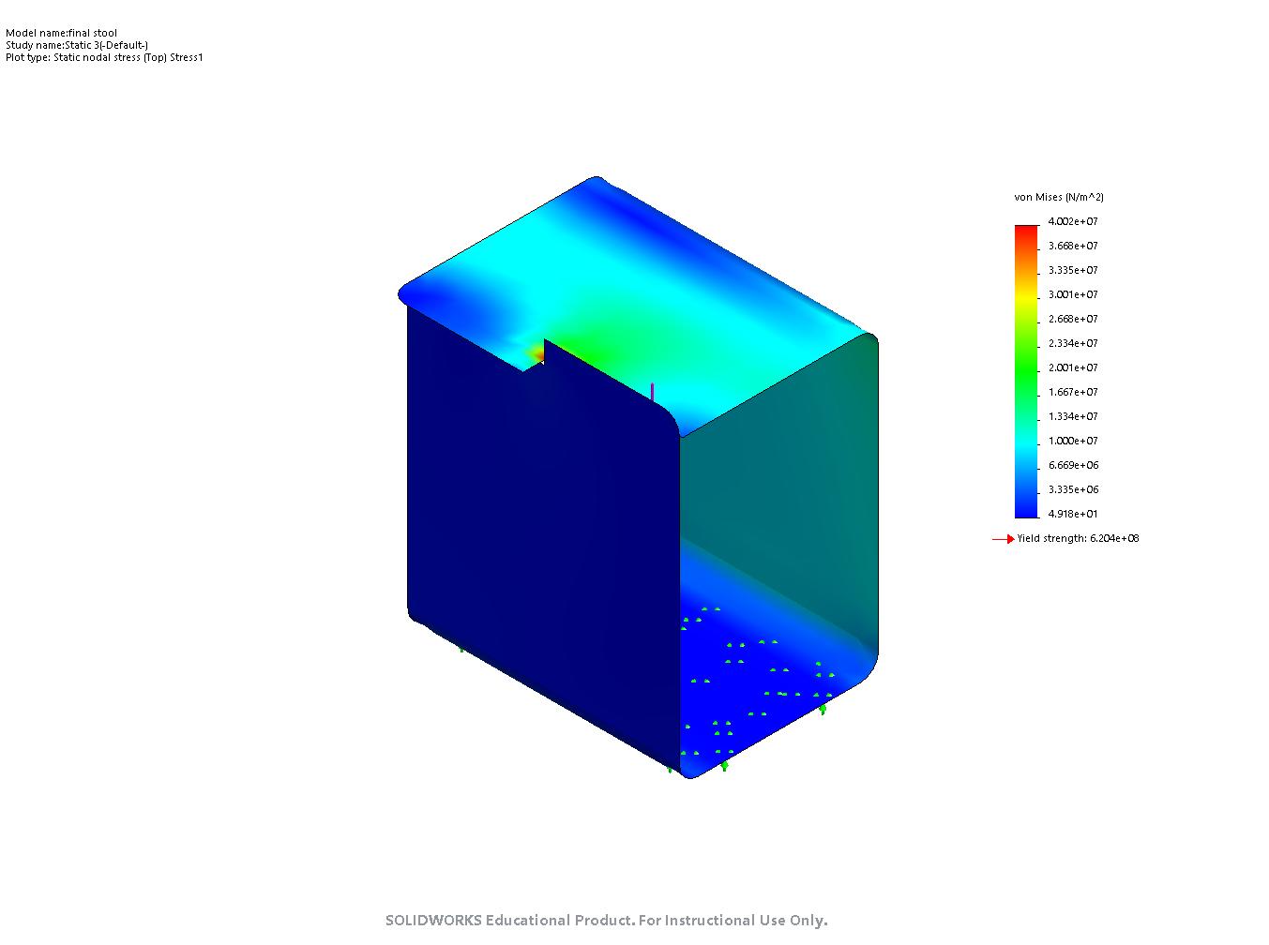
Task: Click the von Mises color legend bar
Action: click(x=1026, y=371)
